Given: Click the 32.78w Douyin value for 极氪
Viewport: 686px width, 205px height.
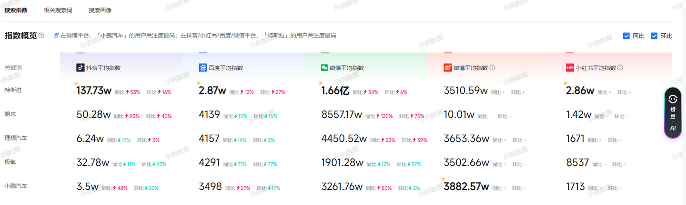Looking at the screenshot, I should point(93,162).
